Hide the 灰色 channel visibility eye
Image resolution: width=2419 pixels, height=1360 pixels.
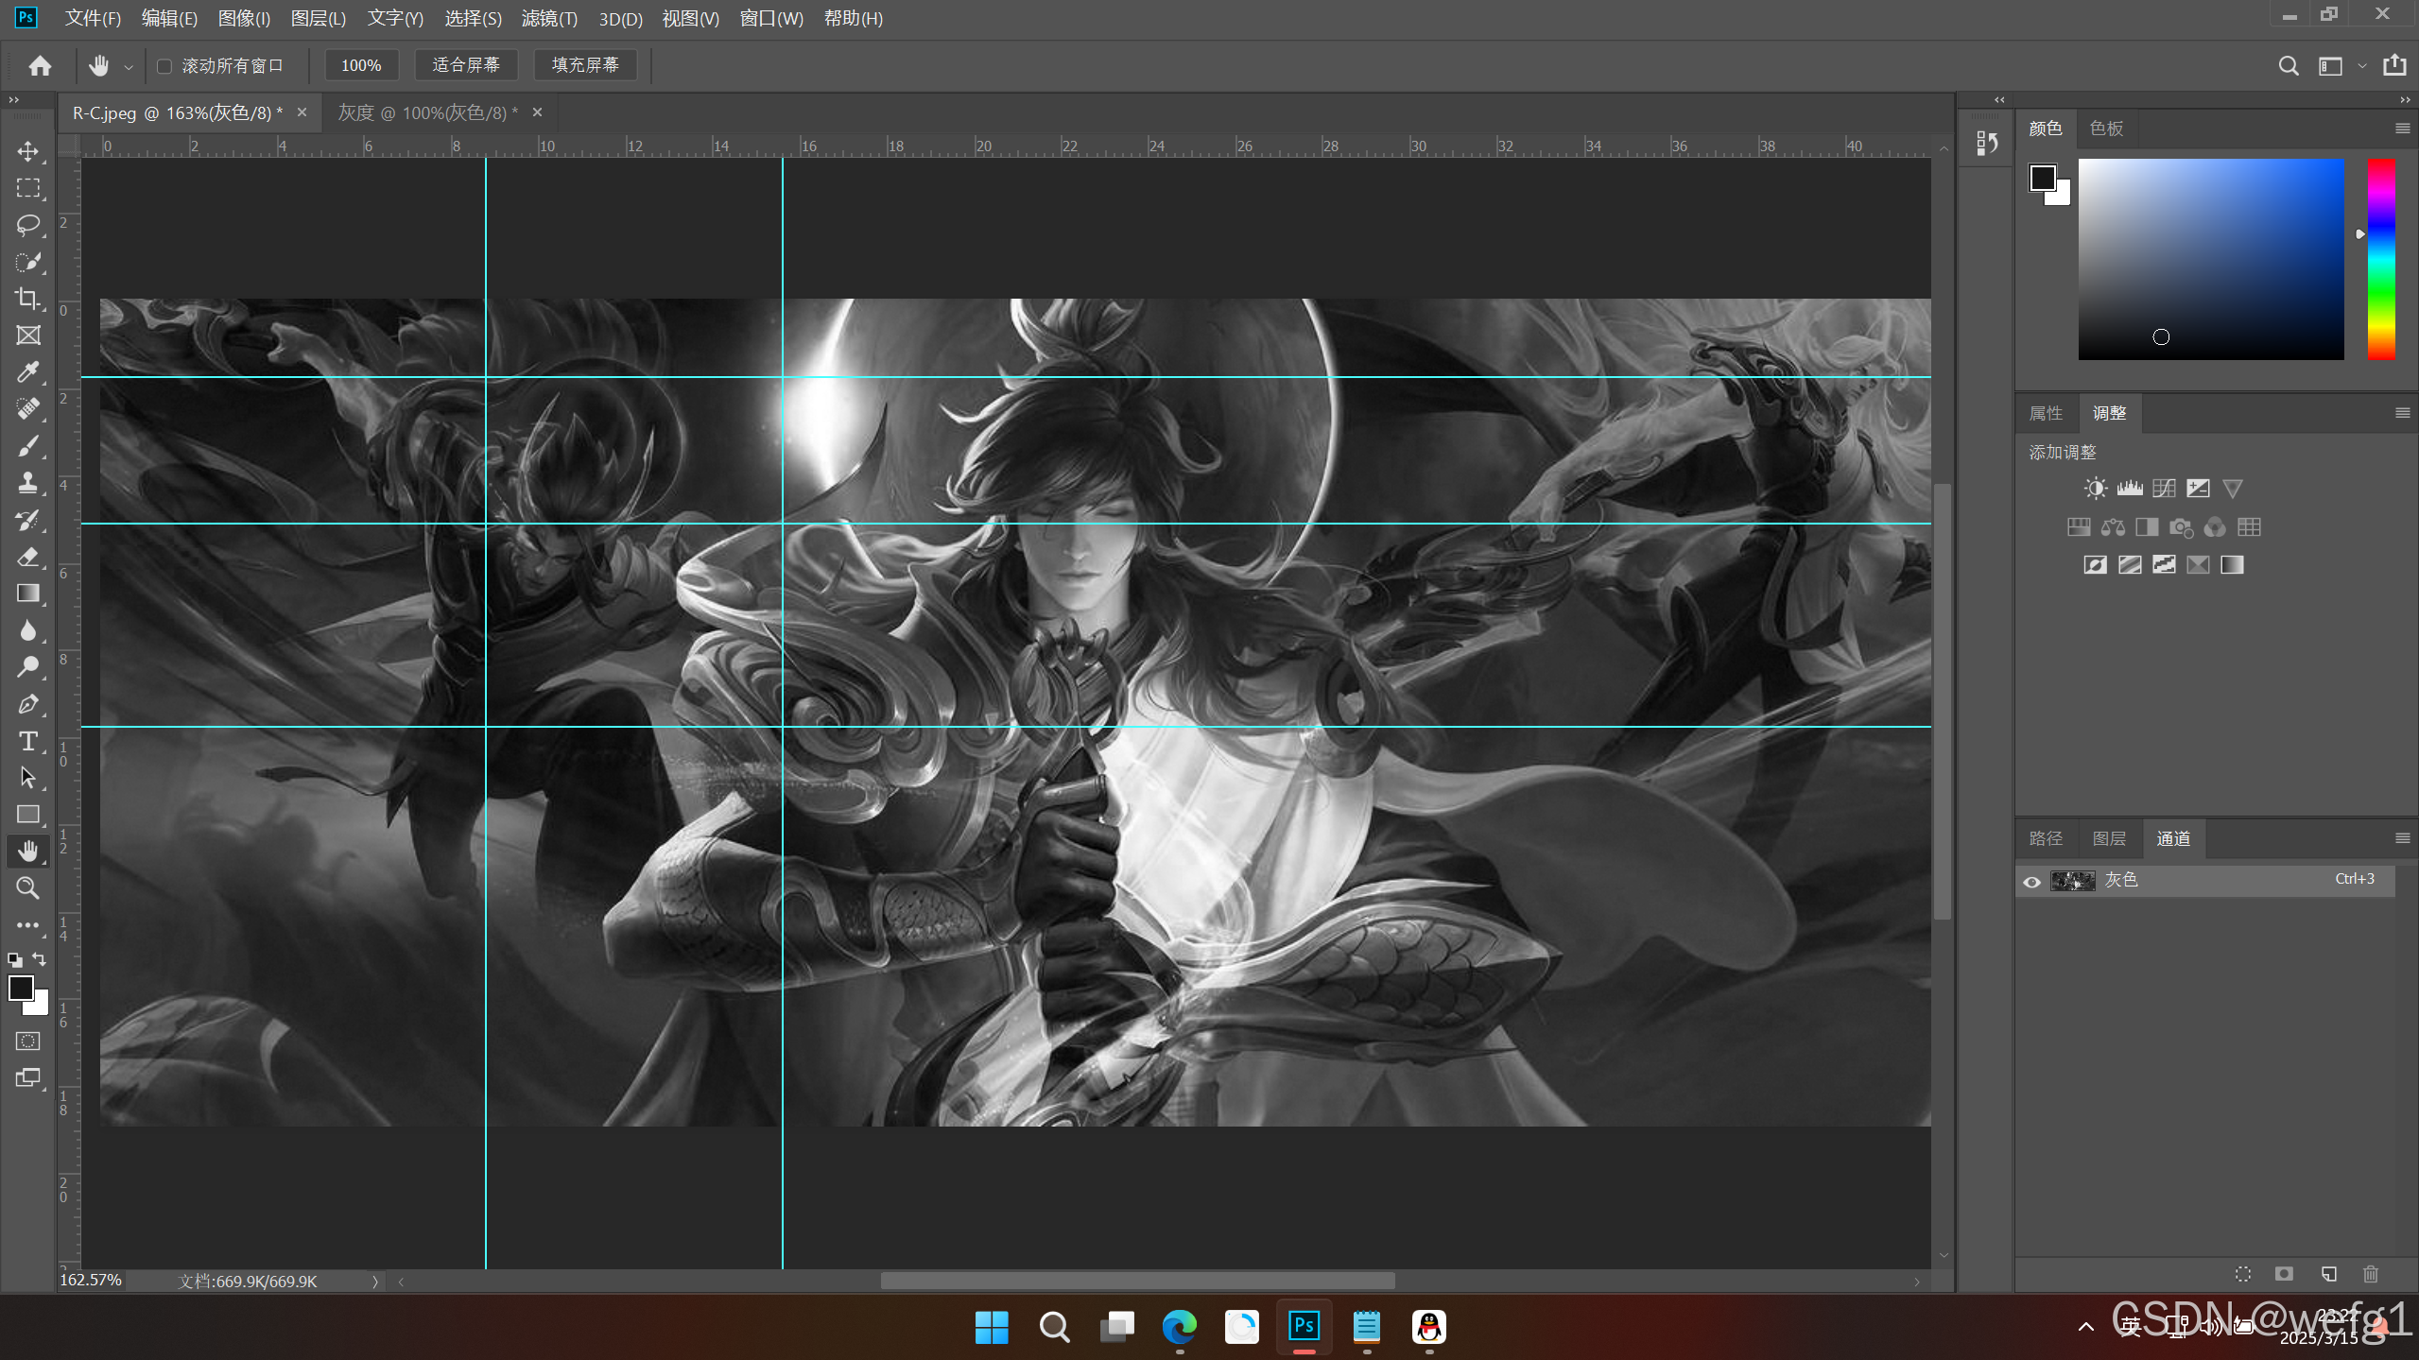(x=2031, y=882)
